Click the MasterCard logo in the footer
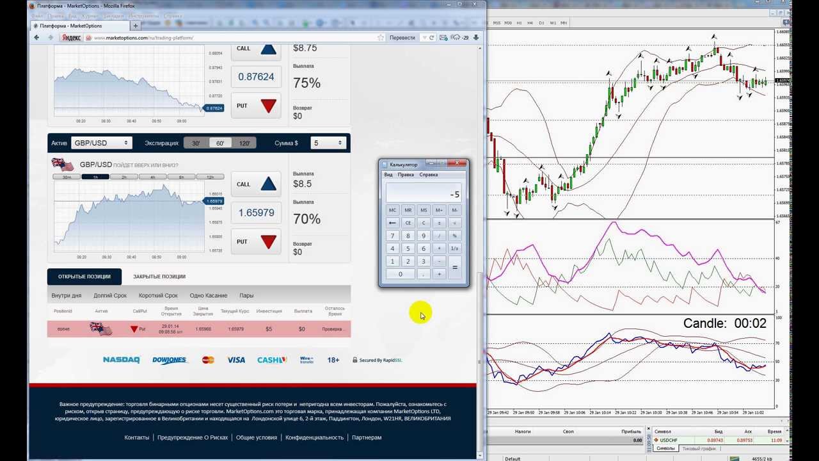Screen dimensions: 819x461 [x=208, y=360]
